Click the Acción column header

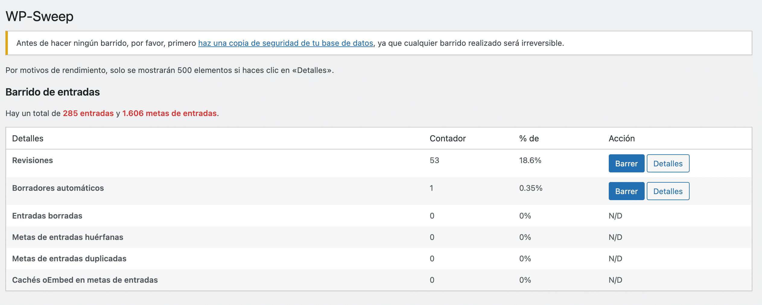point(621,138)
